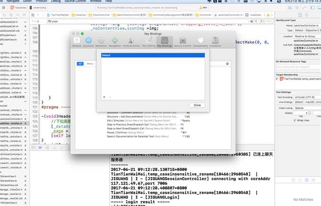Open the Location dropdown Relative to Group
The image size is (321, 206).
(307, 36)
